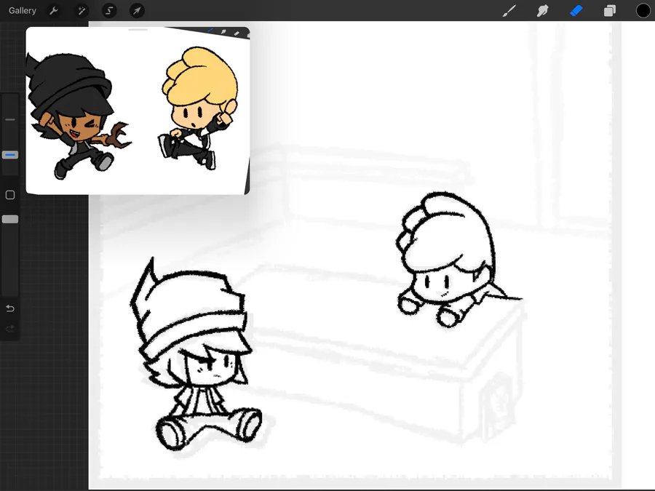Viewport: 655px width, 491px height.
Task: Select the Smudge tool
Action: point(542,10)
